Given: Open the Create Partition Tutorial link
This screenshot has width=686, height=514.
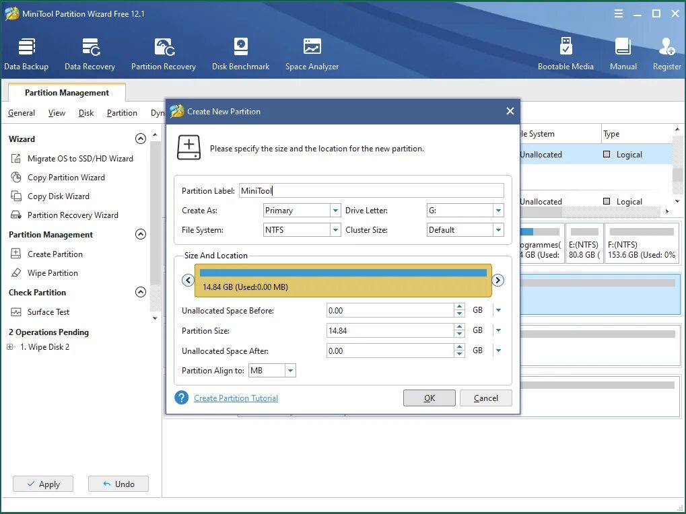Looking at the screenshot, I should [x=236, y=398].
